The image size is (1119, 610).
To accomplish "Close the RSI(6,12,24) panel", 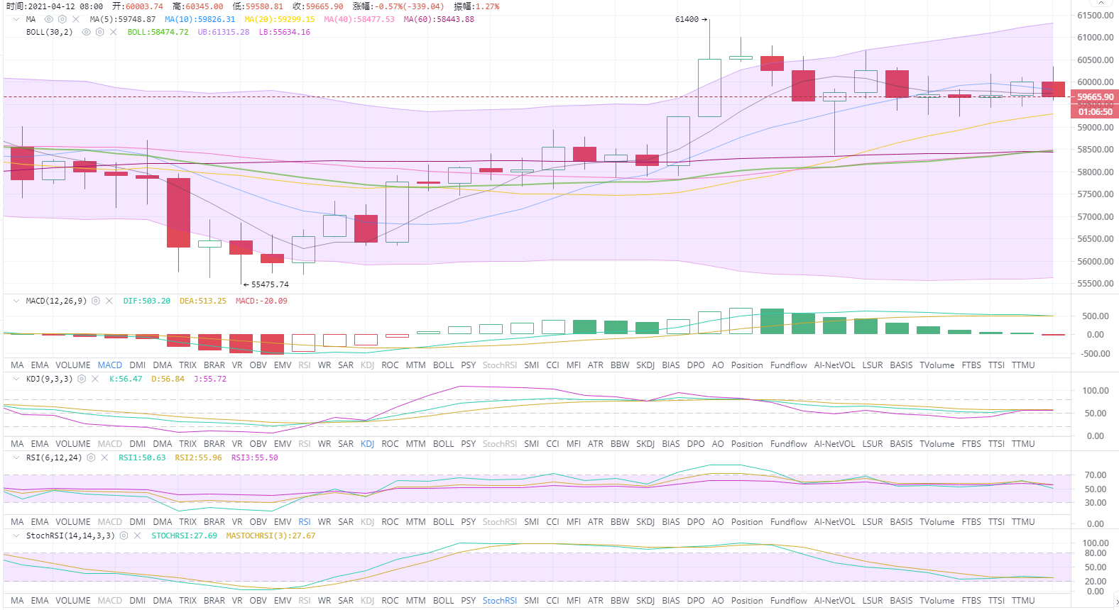I will click(104, 457).
